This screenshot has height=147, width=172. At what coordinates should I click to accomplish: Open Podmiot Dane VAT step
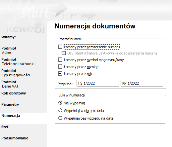tap(10, 84)
